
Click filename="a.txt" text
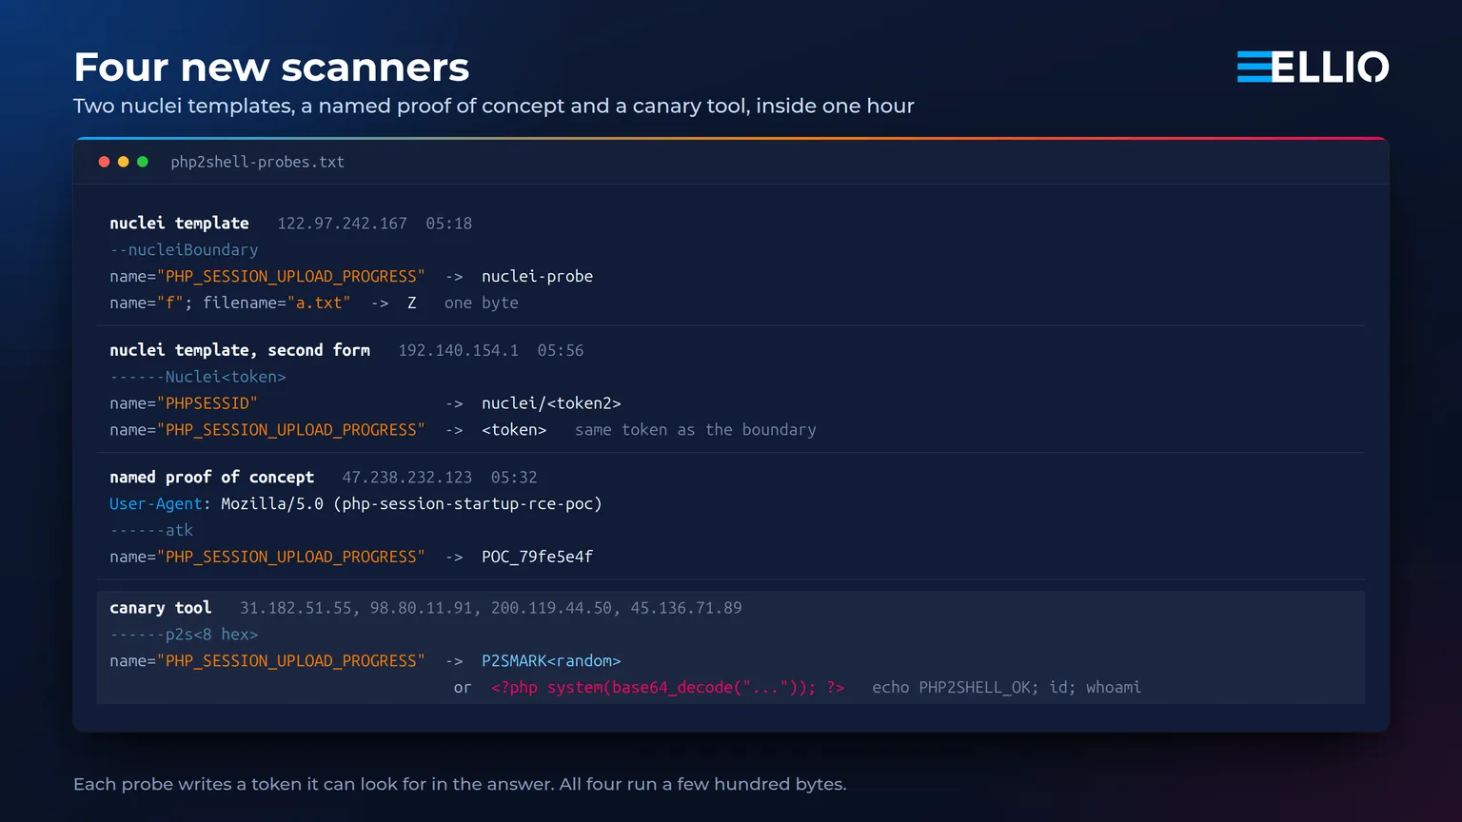(276, 303)
